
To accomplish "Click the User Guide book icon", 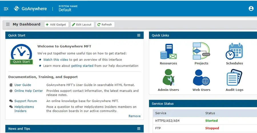I will (x=11, y=85).
